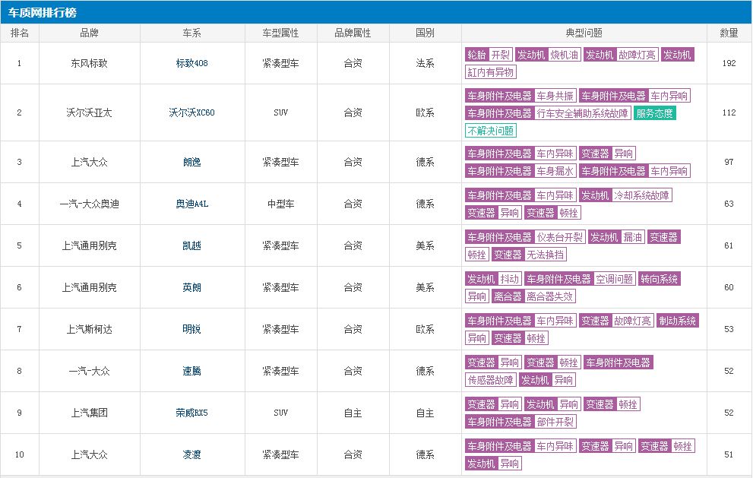Open the 标致408 model details link
Screen dimensions: 753x478
click(x=190, y=63)
